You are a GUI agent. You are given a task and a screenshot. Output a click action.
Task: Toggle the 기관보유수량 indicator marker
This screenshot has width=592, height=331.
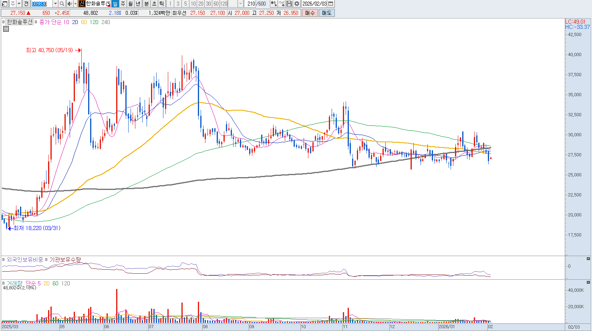(46, 260)
